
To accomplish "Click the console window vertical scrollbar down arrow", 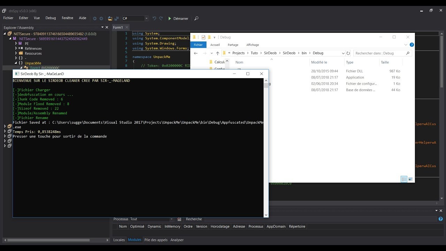I will 266,215.
